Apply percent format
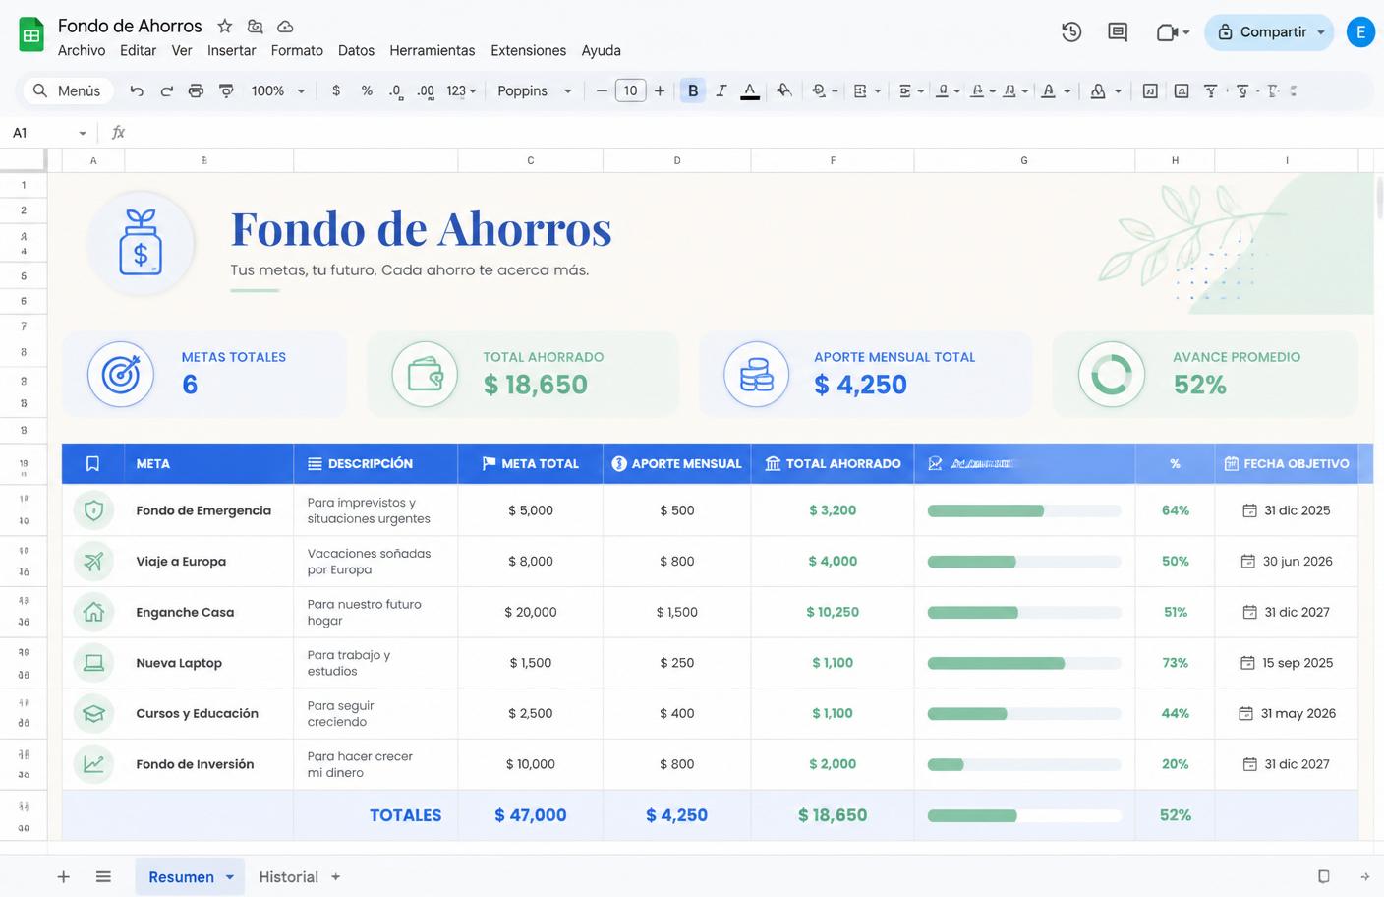 (x=367, y=90)
